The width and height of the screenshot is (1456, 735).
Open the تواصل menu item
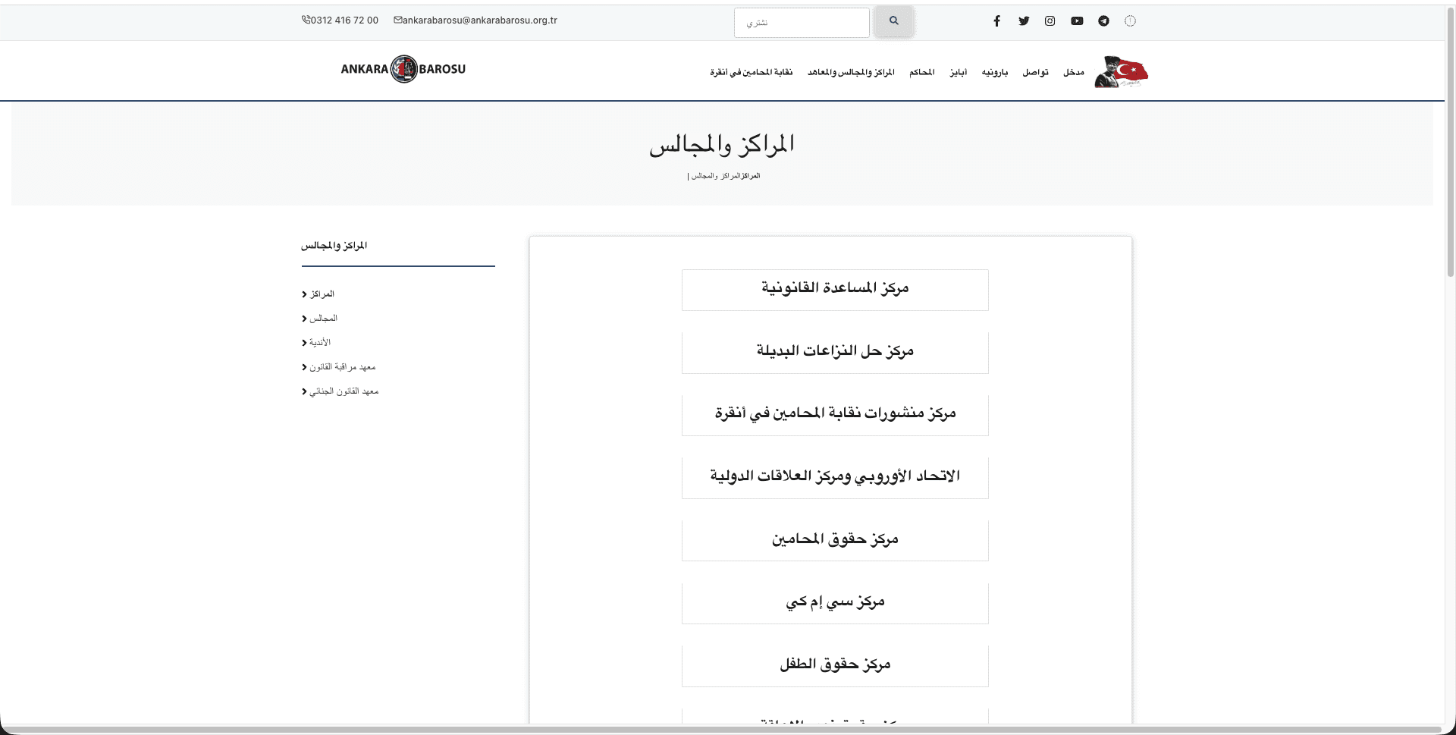(1035, 72)
